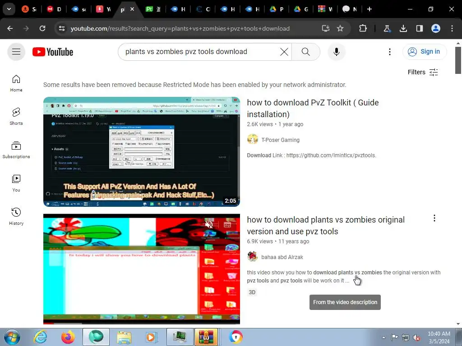Click the video duration 2:05 badge
462x346 pixels.
pos(231,200)
